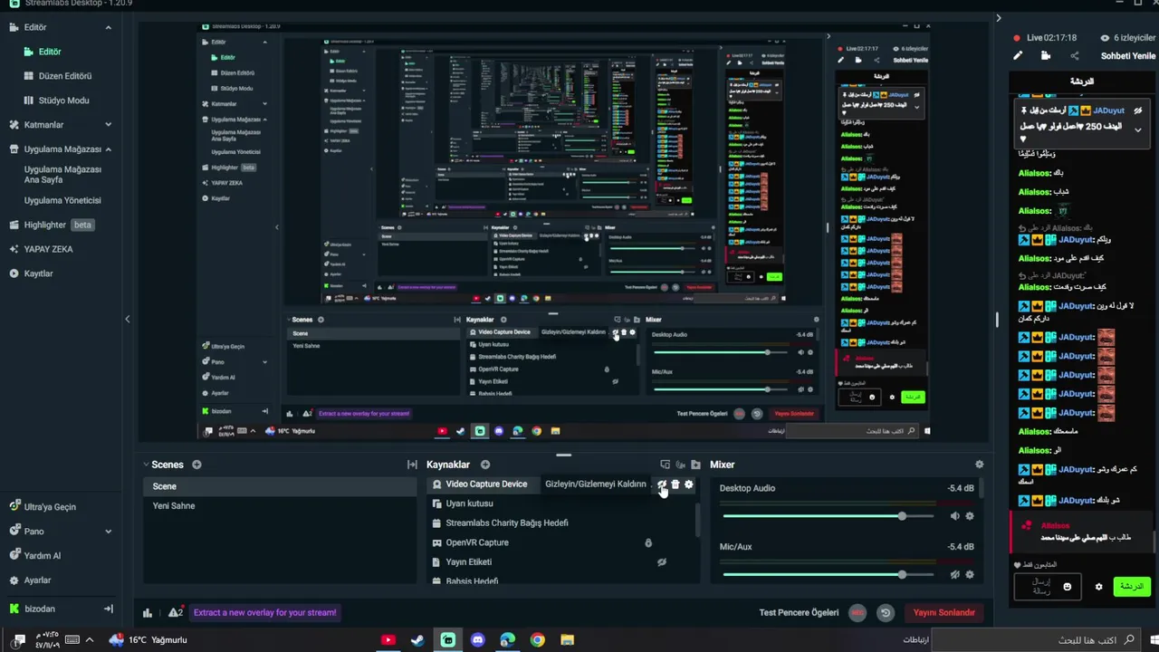The width and height of the screenshot is (1159, 652).
Task: Open Desktop Audio settings gear
Action: [970, 516]
